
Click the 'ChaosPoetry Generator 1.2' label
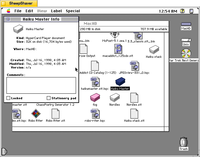55,105
